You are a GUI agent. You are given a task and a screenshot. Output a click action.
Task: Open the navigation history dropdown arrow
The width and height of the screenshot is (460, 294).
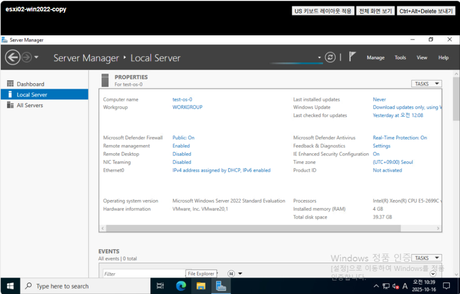[x=36, y=57]
